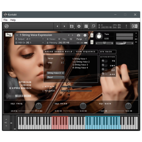Select '3.String Voice 3' in the sequence list
Screen dimensions: 142x142
coord(80,65)
